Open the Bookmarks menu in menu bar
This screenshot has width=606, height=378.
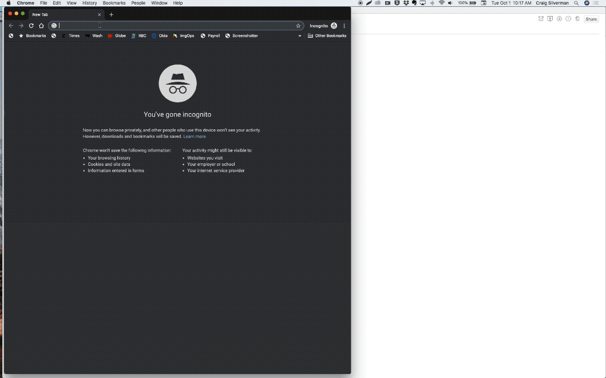tap(114, 3)
